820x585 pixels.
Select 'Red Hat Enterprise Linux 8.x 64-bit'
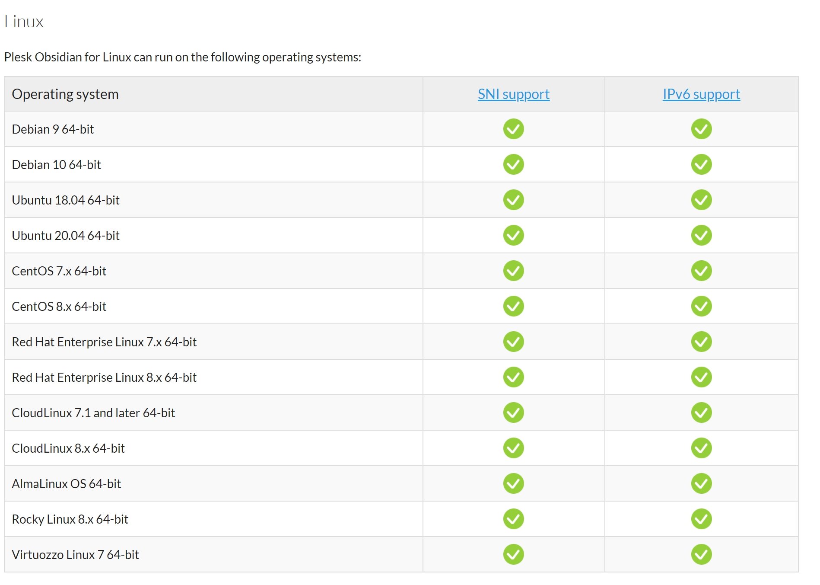point(104,377)
